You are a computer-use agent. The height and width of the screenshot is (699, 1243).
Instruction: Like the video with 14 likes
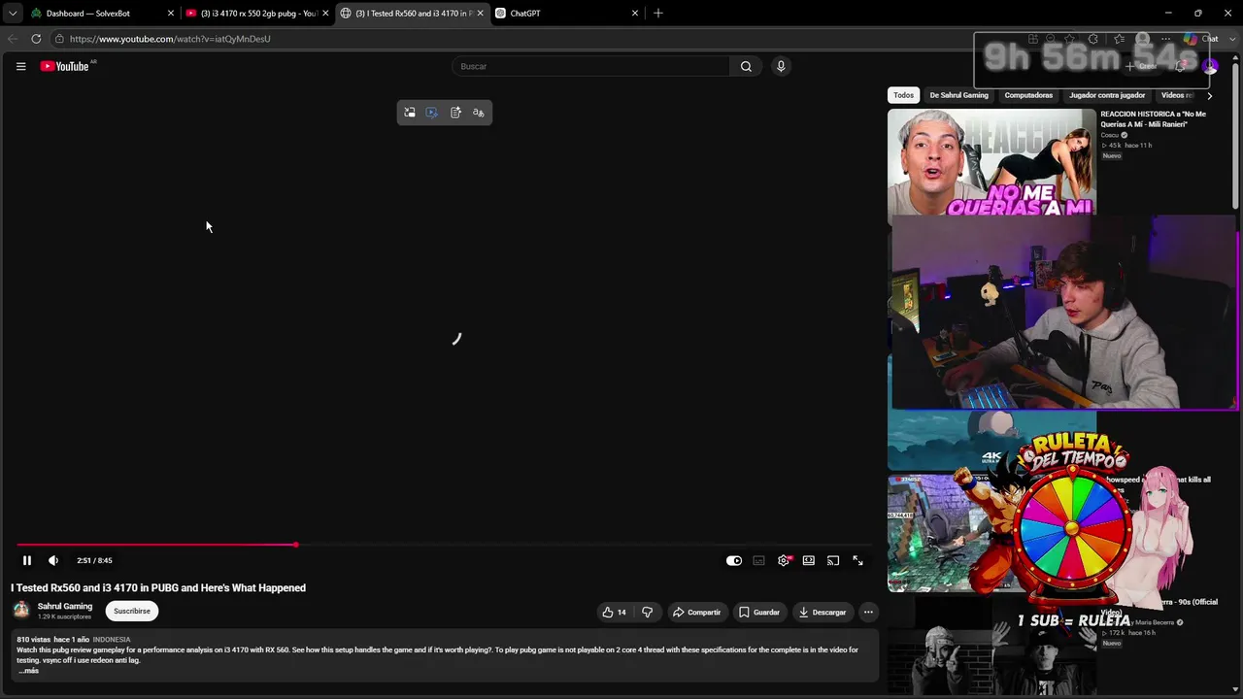[614, 612]
